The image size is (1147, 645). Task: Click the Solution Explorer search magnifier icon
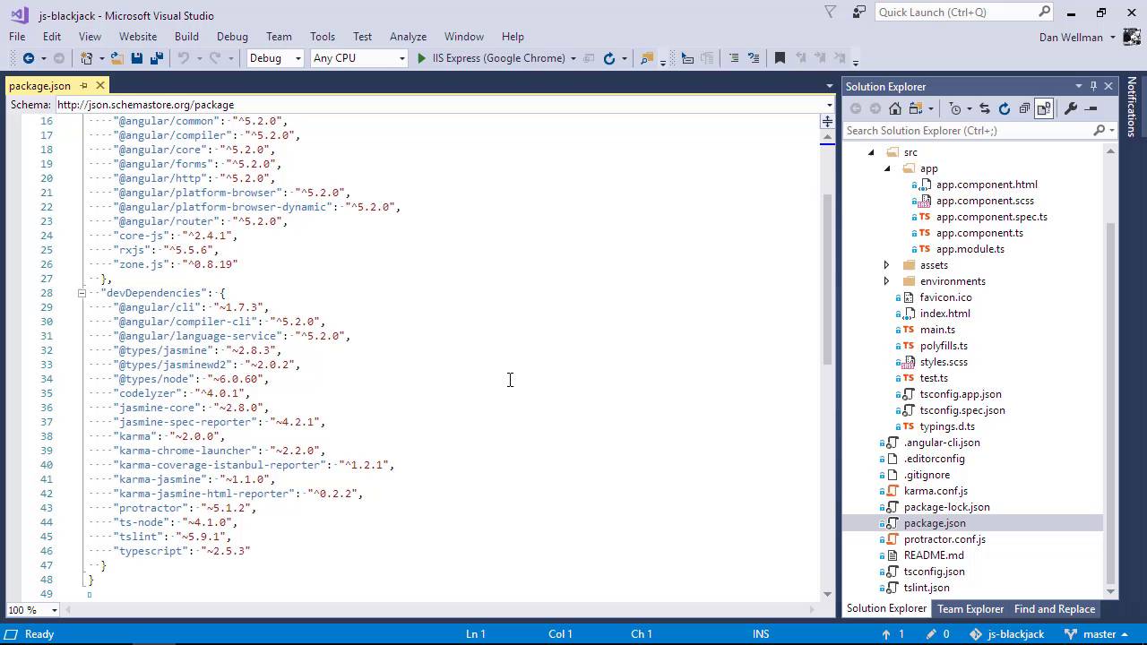point(1100,131)
